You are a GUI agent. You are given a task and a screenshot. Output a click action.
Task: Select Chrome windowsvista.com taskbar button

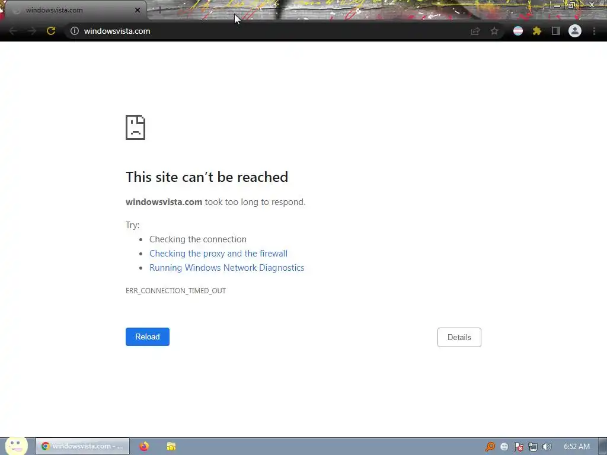coord(82,446)
